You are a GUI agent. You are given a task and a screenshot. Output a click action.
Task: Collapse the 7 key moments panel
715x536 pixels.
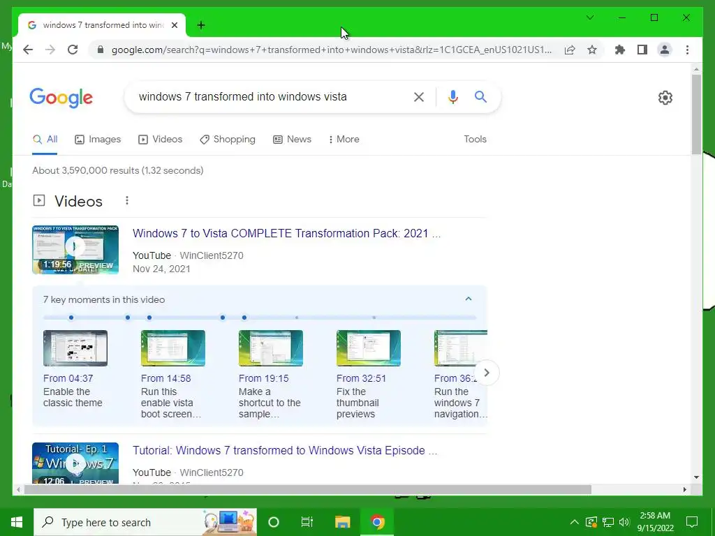(469, 299)
